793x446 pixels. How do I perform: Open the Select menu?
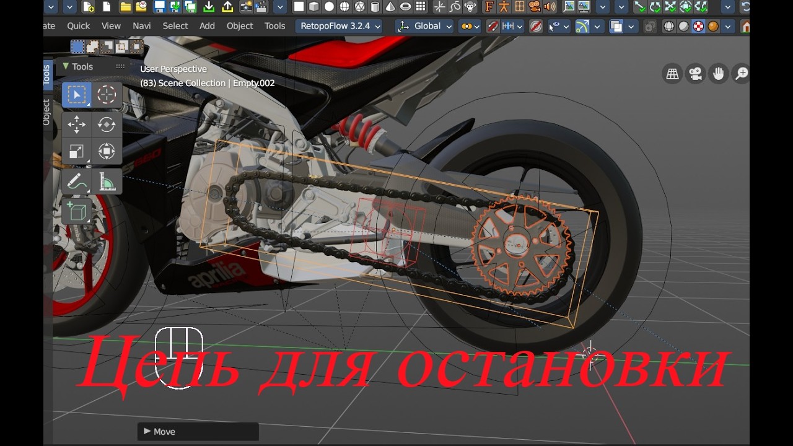click(x=175, y=26)
